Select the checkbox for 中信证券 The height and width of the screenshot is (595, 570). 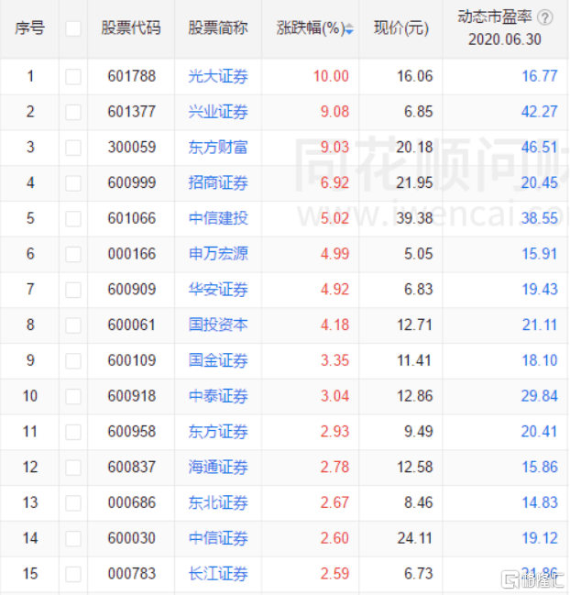pyautogui.click(x=73, y=539)
